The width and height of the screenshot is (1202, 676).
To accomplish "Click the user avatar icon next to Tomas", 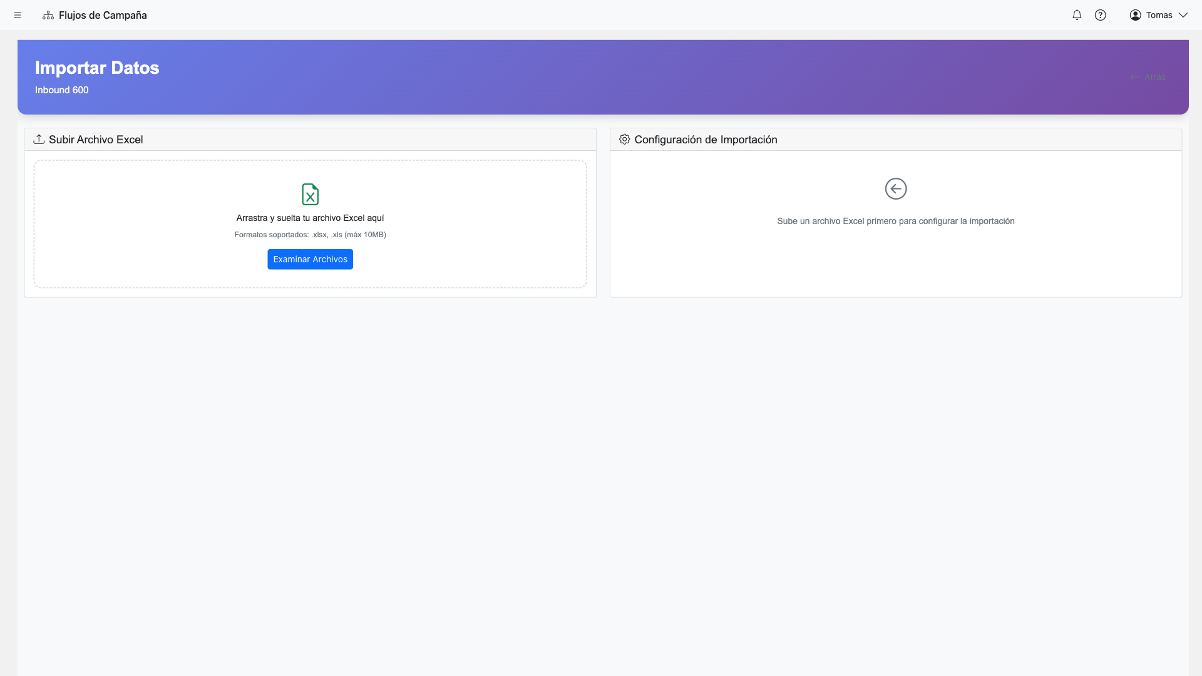I will point(1134,14).
